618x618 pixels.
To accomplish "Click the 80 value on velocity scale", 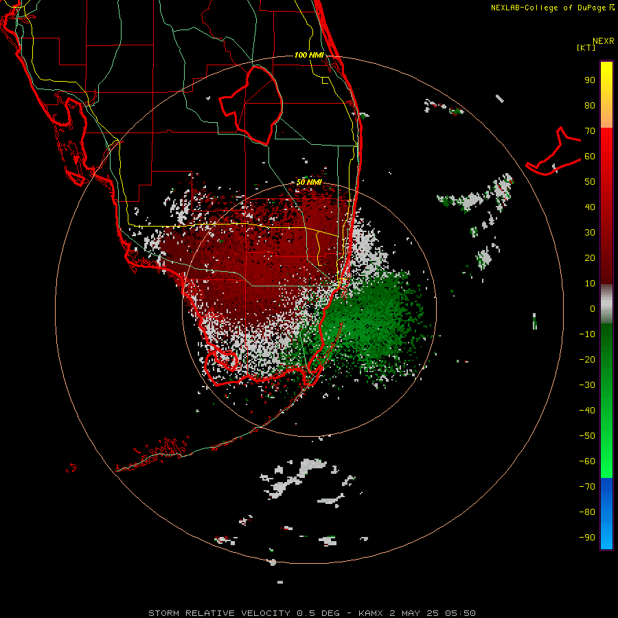I will 590,106.
